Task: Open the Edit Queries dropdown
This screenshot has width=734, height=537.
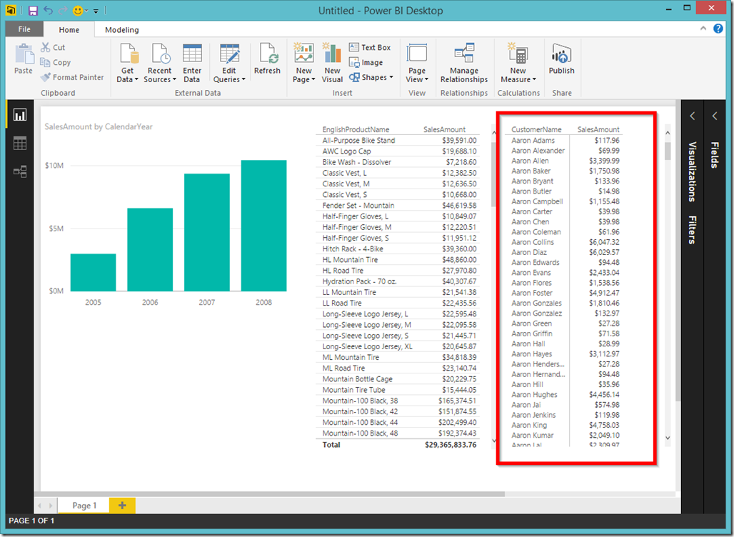Action: coord(229,63)
